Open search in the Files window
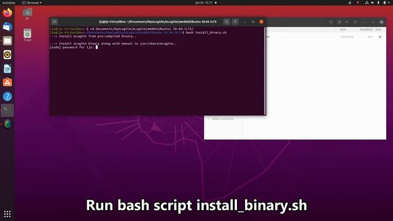Viewport: 393px width, 221px height. [331, 22]
